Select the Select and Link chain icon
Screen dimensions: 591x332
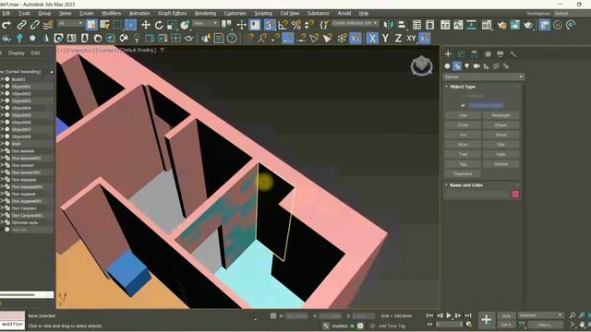click(21, 25)
